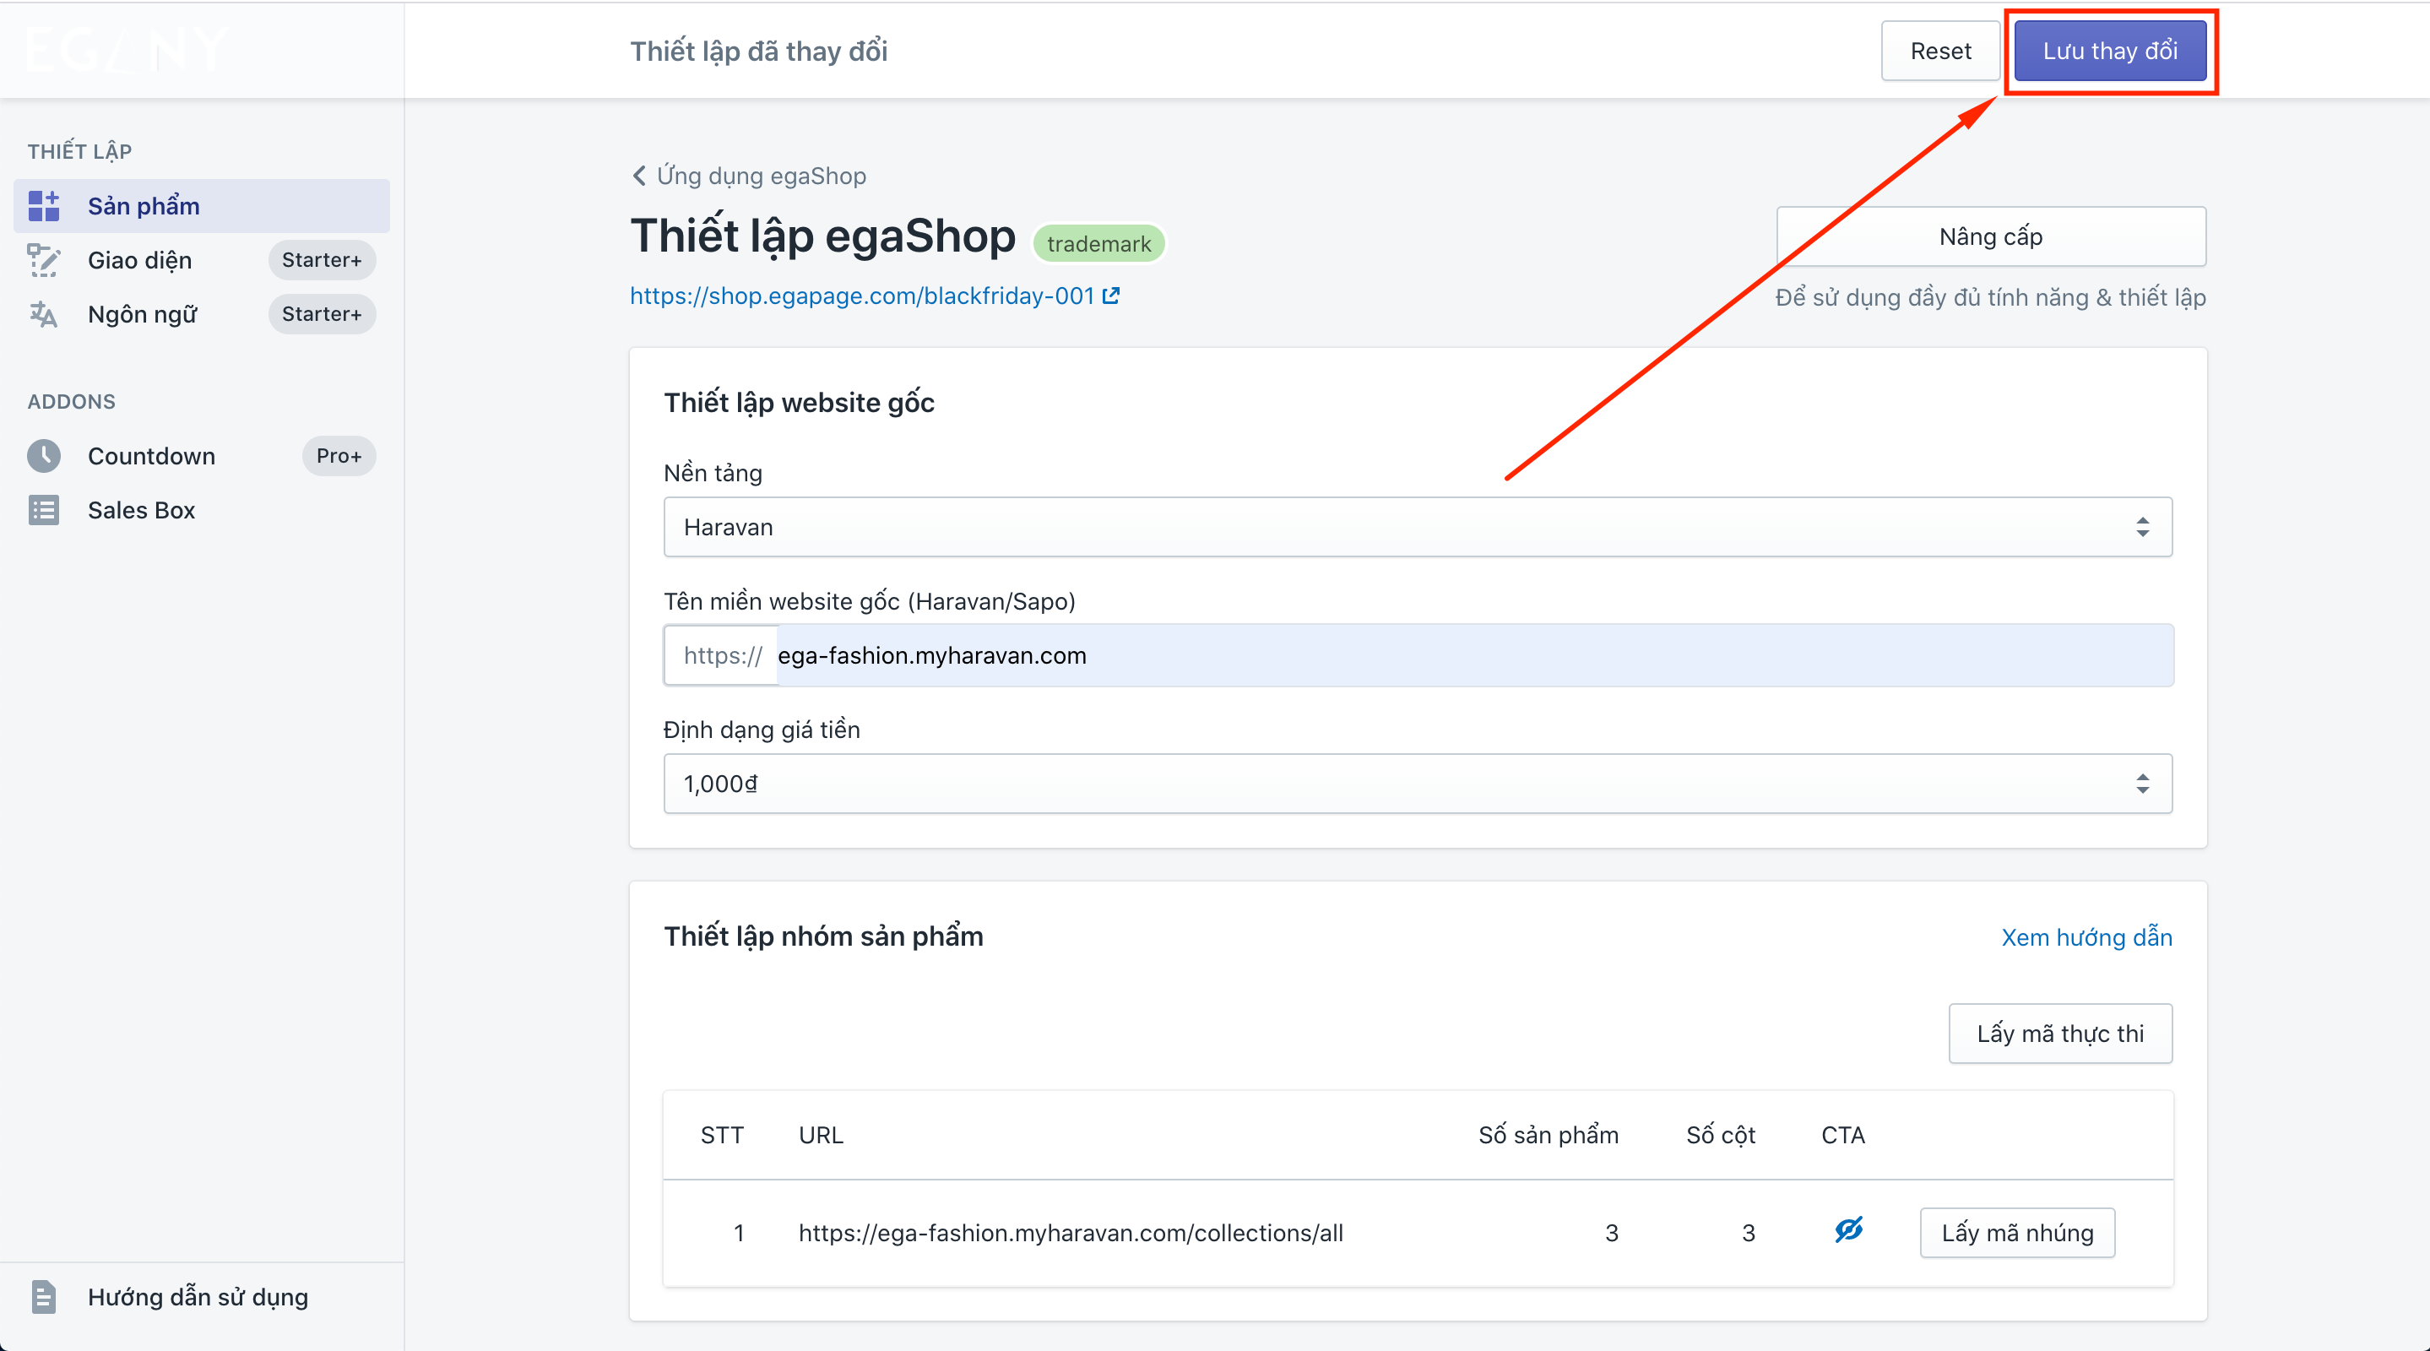Click the Reset button

[1939, 51]
